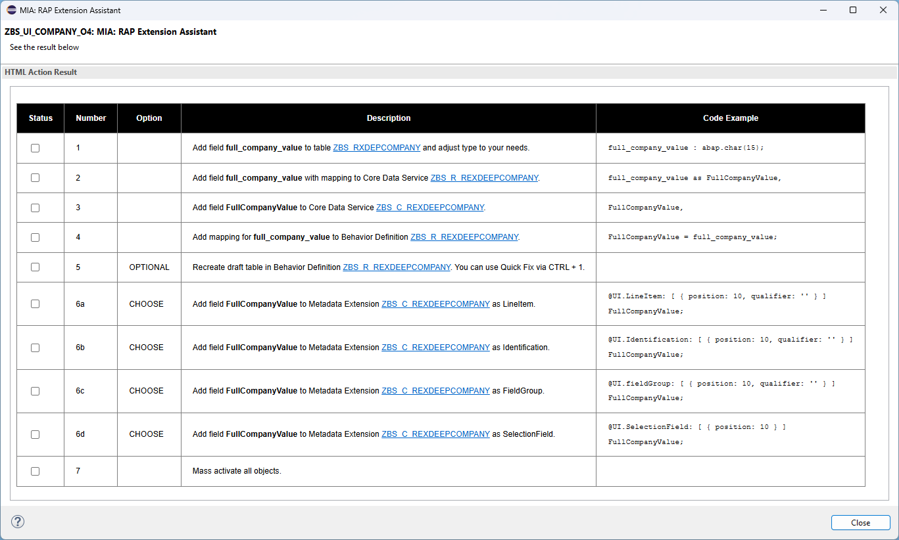The image size is (899, 540).
Task: Open ZBS_C_REXDEEPCOMPANY link in step 3
Action: (430, 208)
